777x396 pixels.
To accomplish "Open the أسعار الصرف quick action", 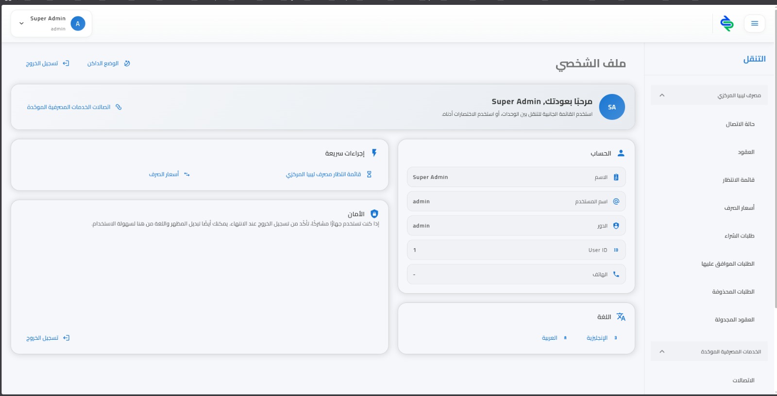I will point(169,174).
